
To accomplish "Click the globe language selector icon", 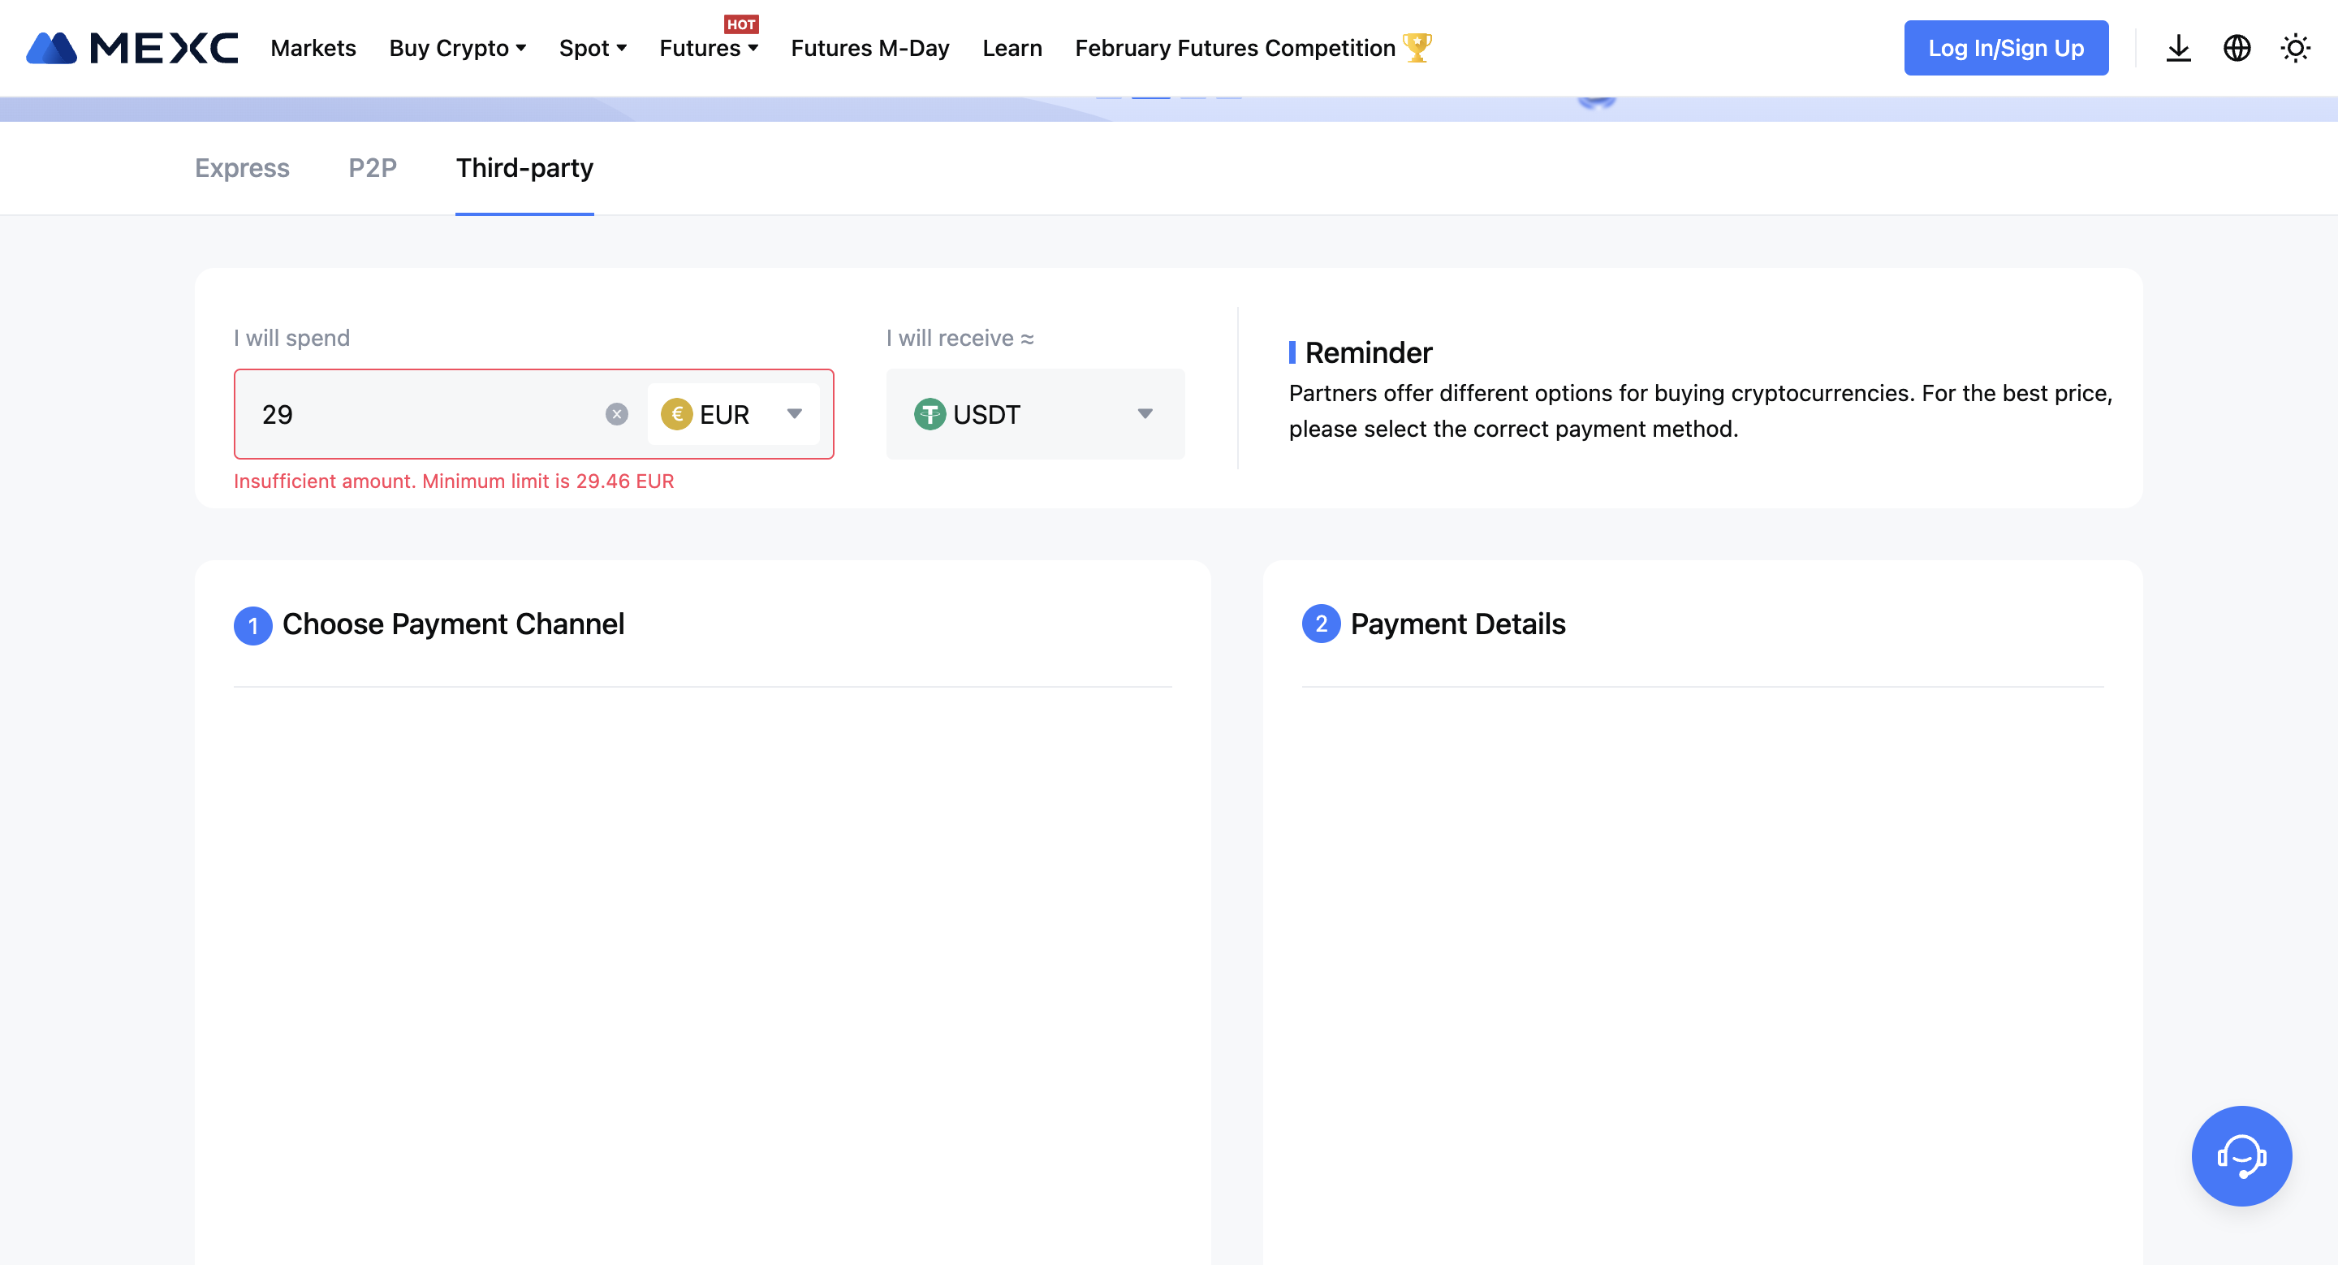I will 2237,45.
